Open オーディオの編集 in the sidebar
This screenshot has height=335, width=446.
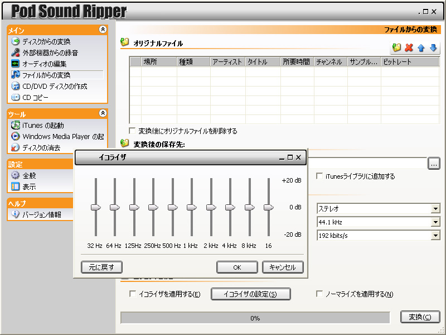click(44, 64)
